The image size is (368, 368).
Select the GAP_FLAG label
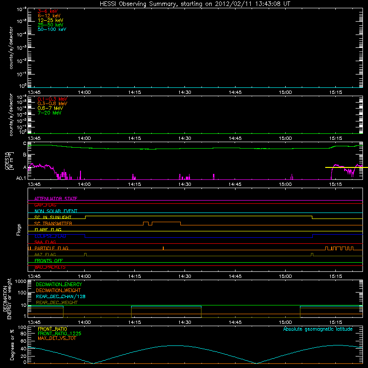pyautogui.click(x=45, y=205)
